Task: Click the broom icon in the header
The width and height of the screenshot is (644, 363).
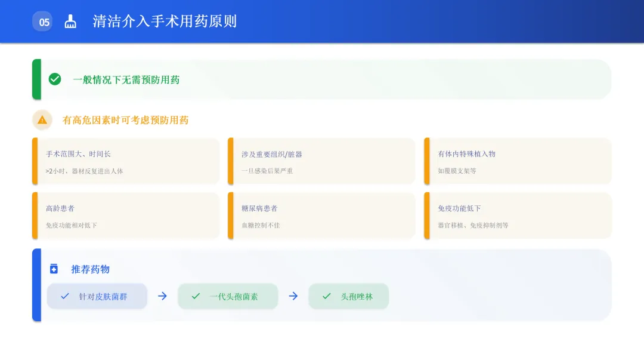Action: 70,21
